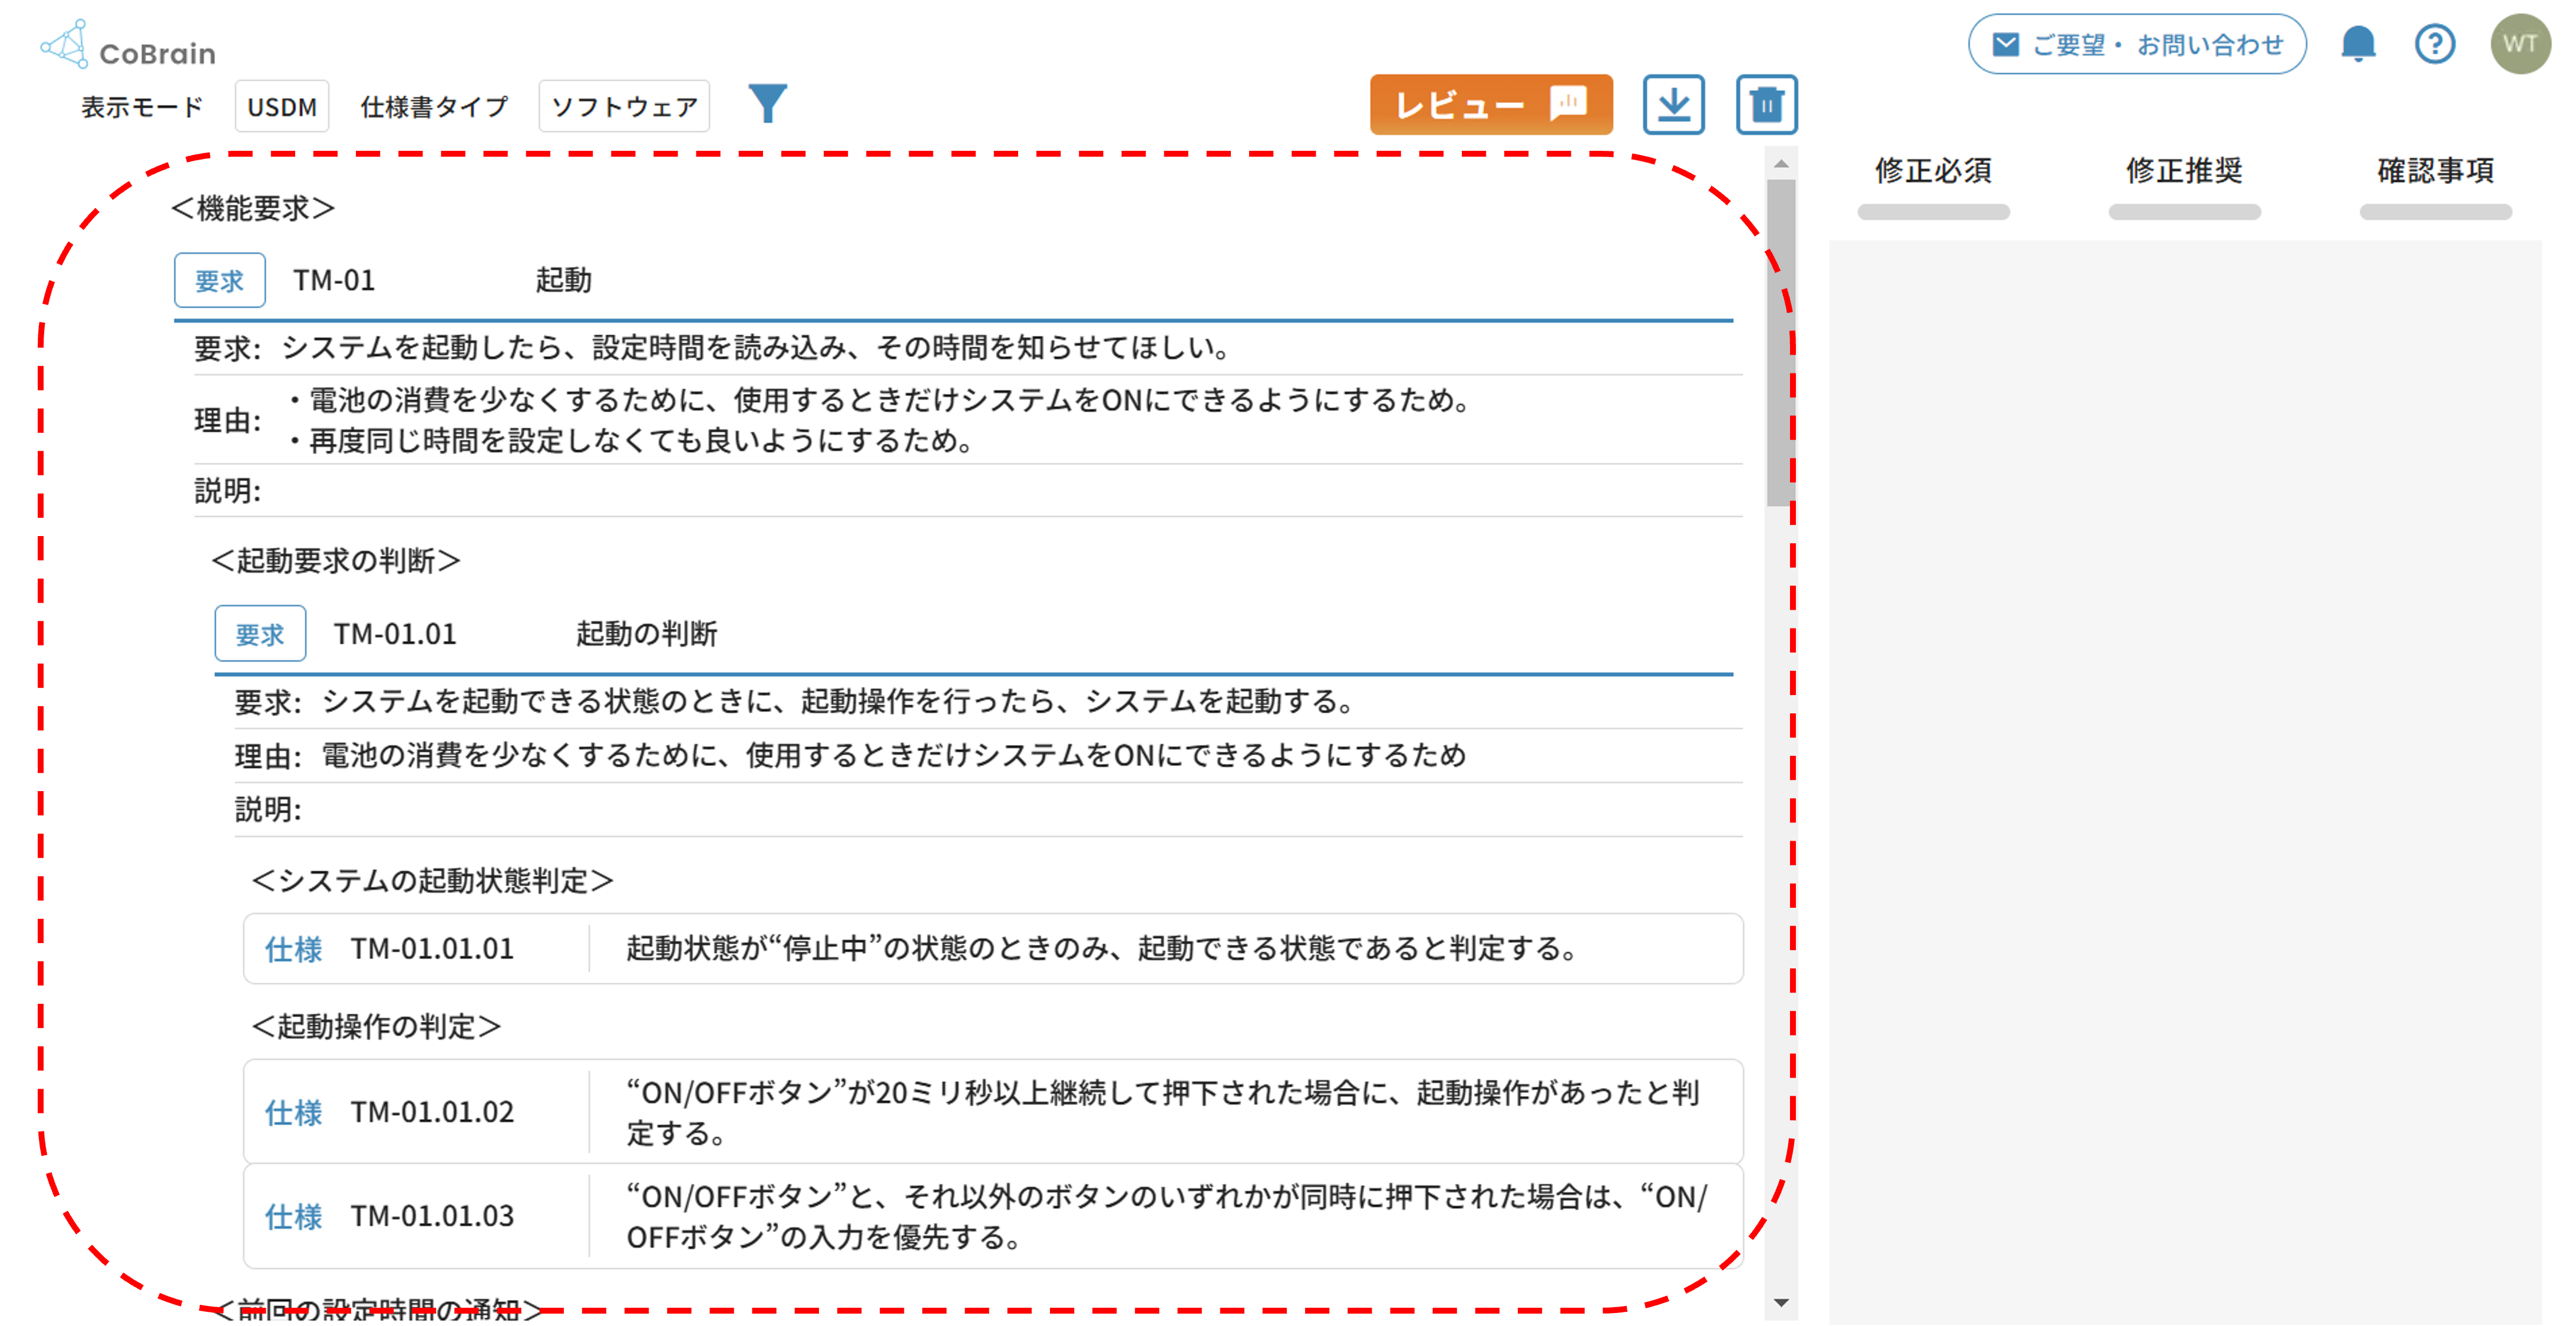The height and width of the screenshot is (1326, 2576).
Task: Click TM-01 requirement text システムを起動したら
Action: (756, 348)
